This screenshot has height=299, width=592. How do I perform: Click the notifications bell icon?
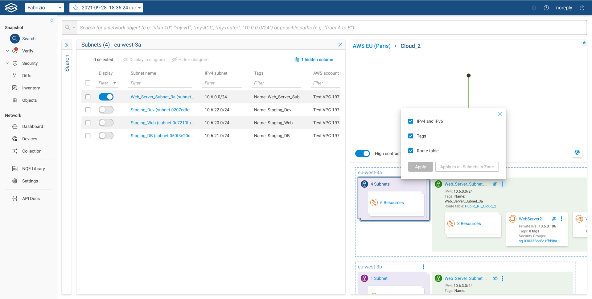tap(534, 8)
